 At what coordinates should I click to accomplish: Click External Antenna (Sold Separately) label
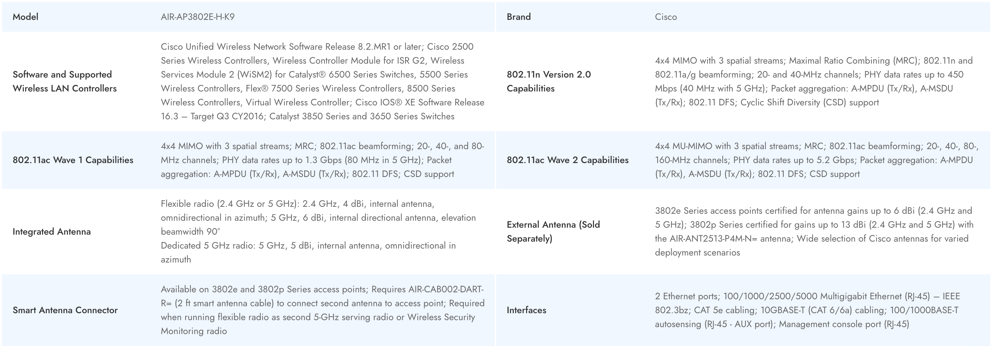coord(553,231)
